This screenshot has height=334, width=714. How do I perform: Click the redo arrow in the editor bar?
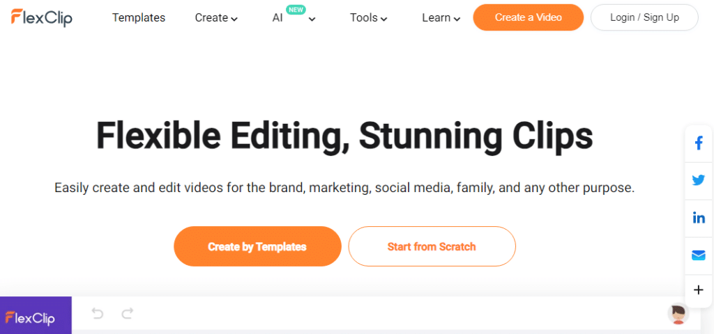[127, 315]
